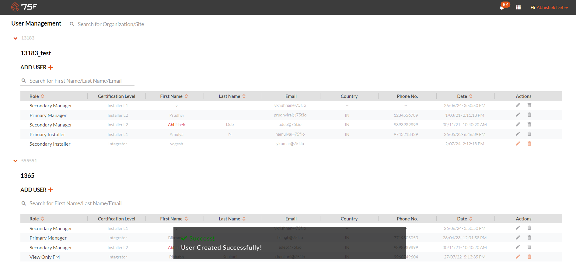The height and width of the screenshot is (263, 576).
Task: Edit Amulya N user row
Action: click(518, 134)
